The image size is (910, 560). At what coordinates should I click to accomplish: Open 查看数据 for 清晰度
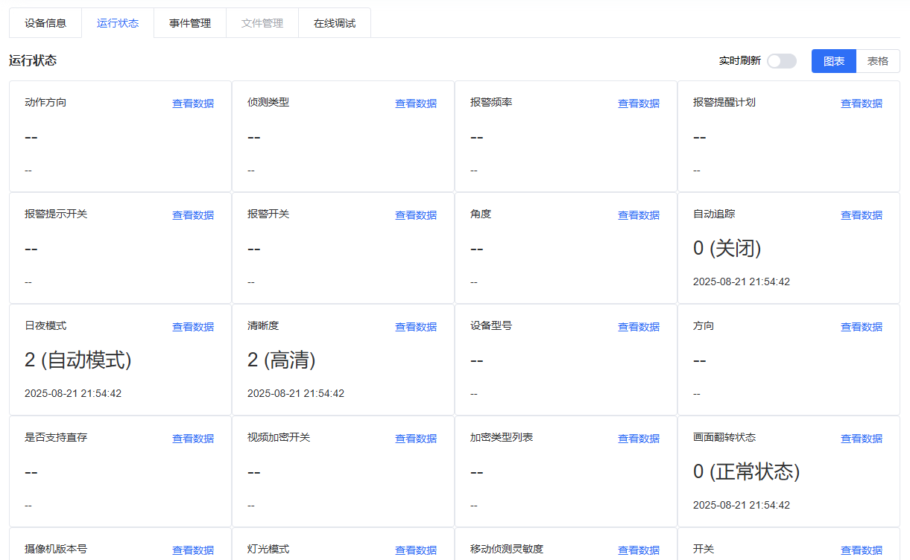416,327
